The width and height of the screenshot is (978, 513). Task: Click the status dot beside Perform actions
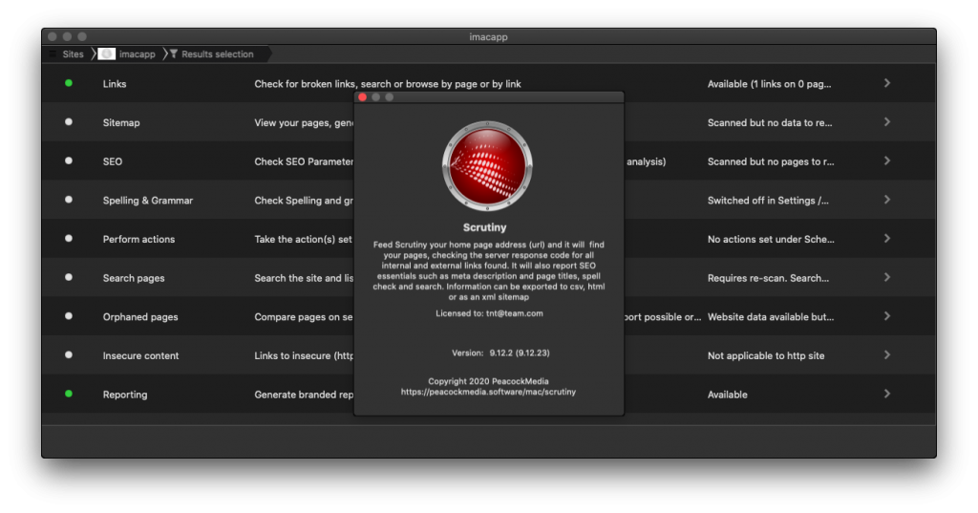69,239
